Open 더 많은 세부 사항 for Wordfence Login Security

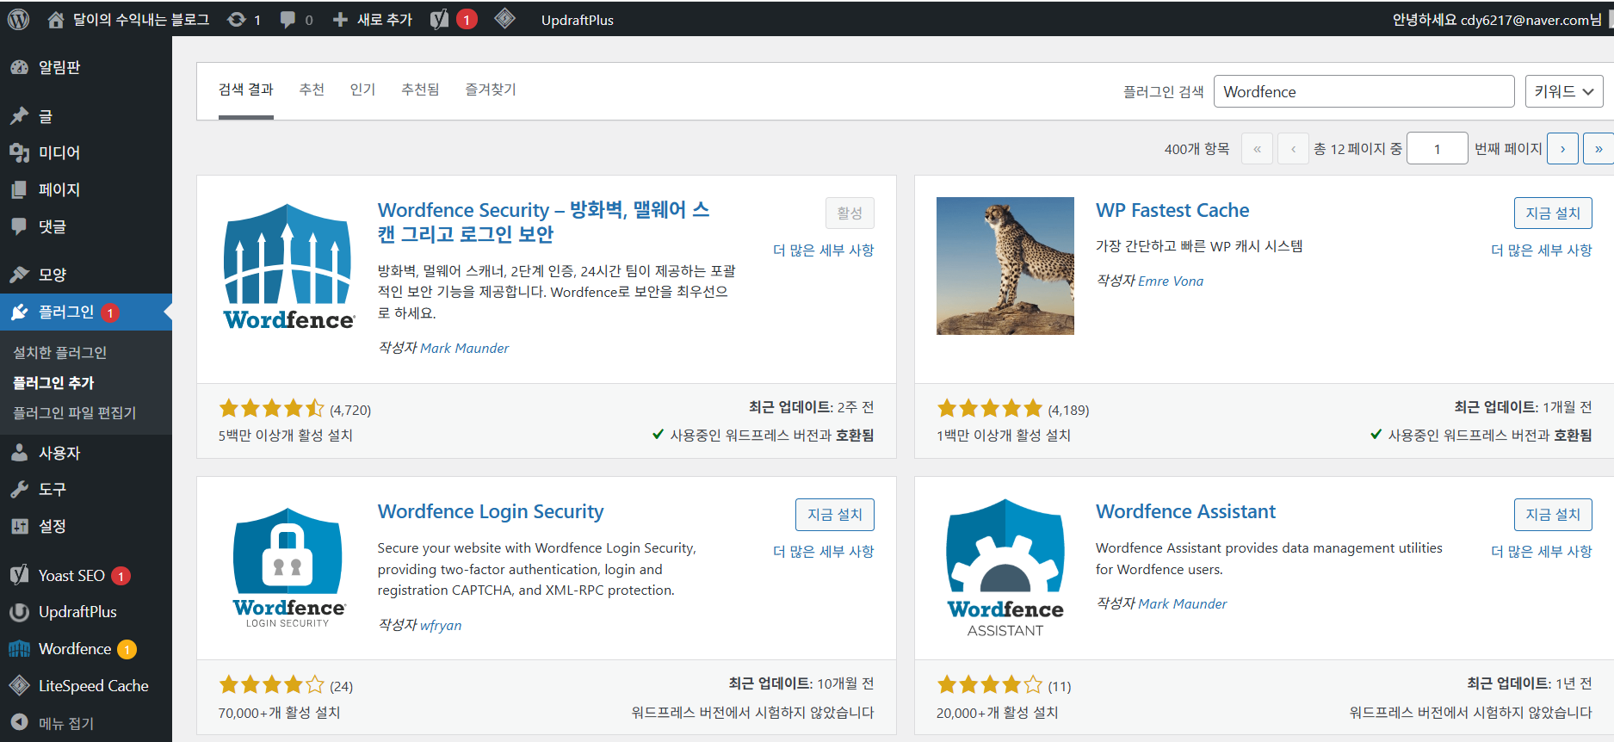pyautogui.click(x=824, y=552)
